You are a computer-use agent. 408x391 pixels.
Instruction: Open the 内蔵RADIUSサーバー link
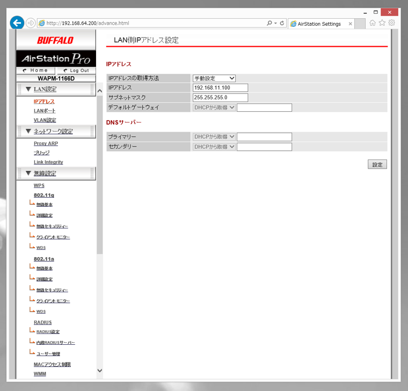click(x=56, y=343)
